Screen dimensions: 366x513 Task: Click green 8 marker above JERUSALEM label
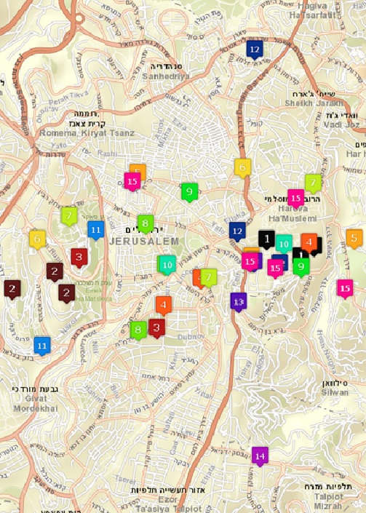pyautogui.click(x=146, y=224)
